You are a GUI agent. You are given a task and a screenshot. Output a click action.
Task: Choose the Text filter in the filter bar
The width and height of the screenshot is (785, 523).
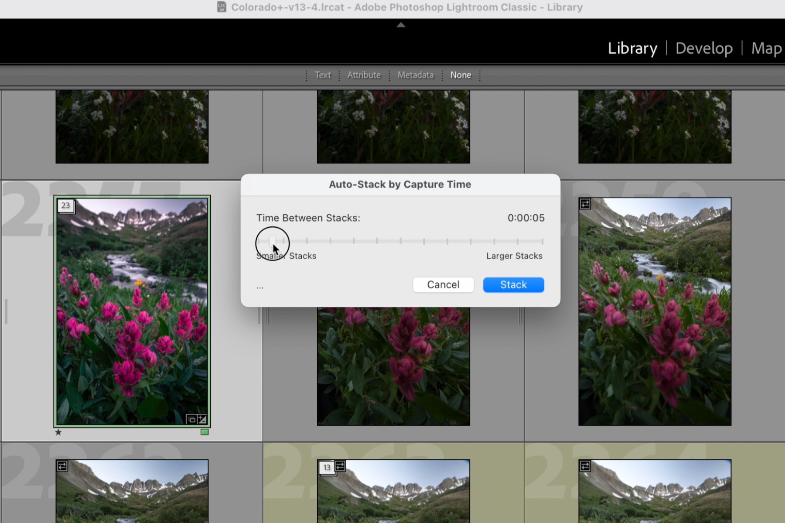click(323, 75)
